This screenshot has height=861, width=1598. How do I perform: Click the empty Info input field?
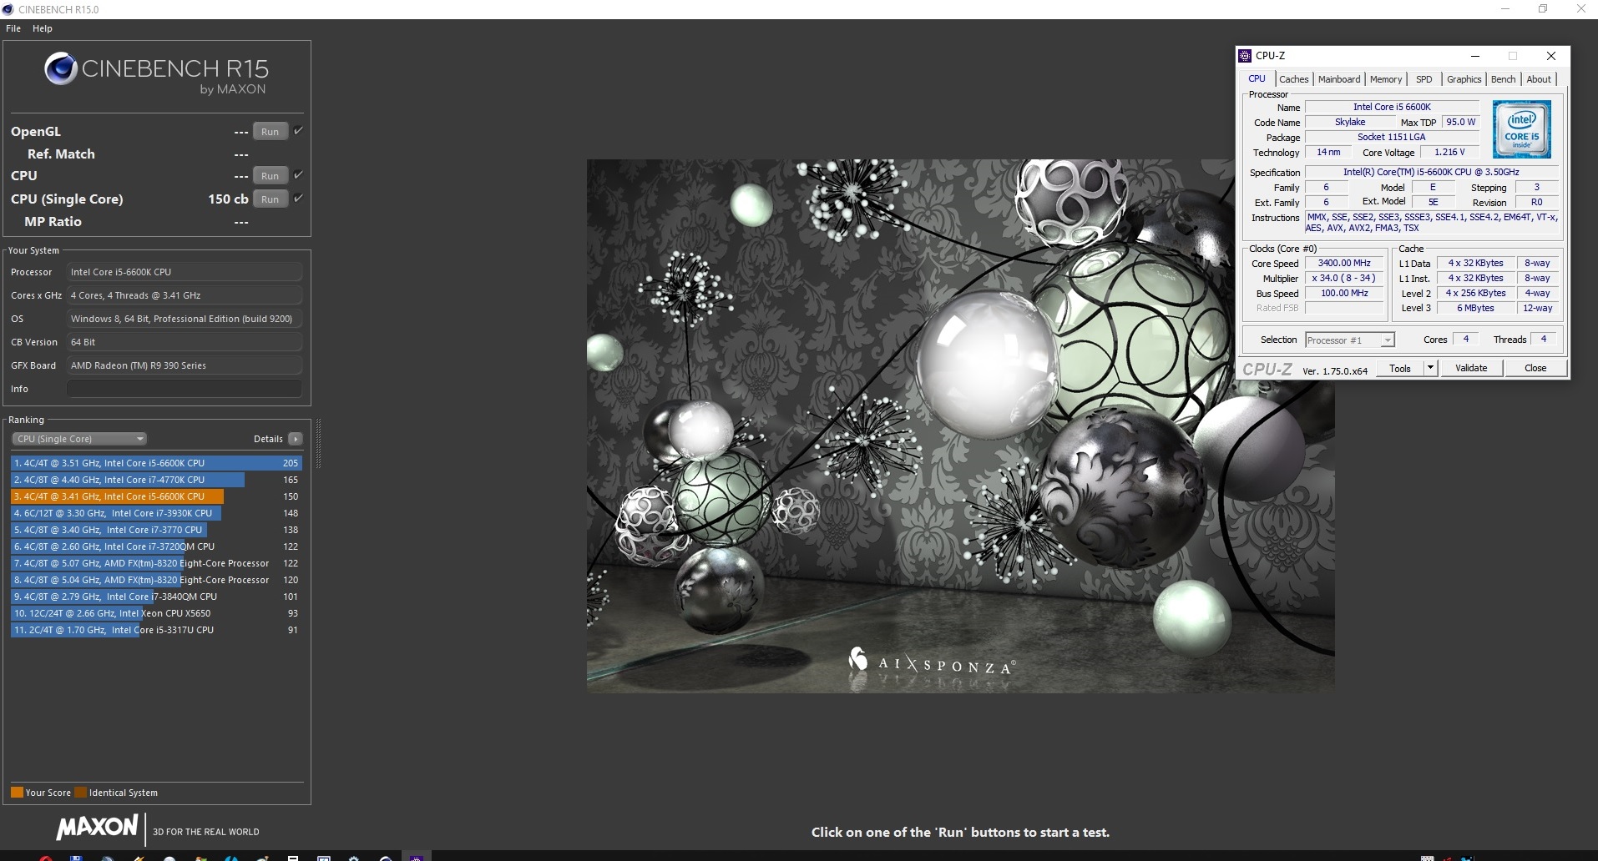click(185, 389)
